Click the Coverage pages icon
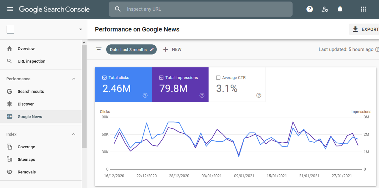Image resolution: width=379 pixels, height=188 pixels. point(10,147)
